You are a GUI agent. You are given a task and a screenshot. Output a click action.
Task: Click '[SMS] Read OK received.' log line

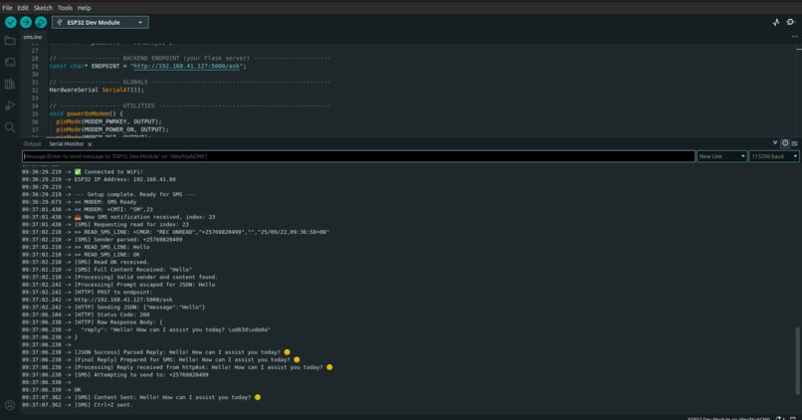pos(86,262)
